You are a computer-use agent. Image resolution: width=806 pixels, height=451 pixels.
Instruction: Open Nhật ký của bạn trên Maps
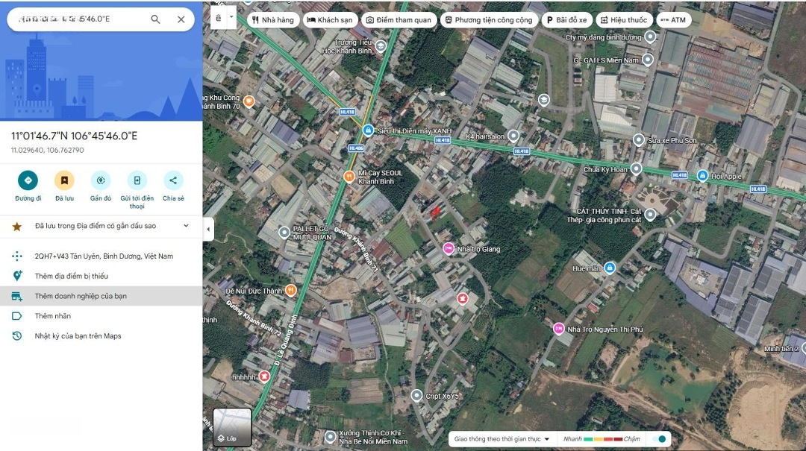(78, 336)
